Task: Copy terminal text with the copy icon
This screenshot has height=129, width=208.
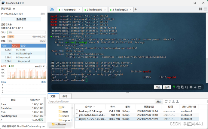Action: point(178,87)
